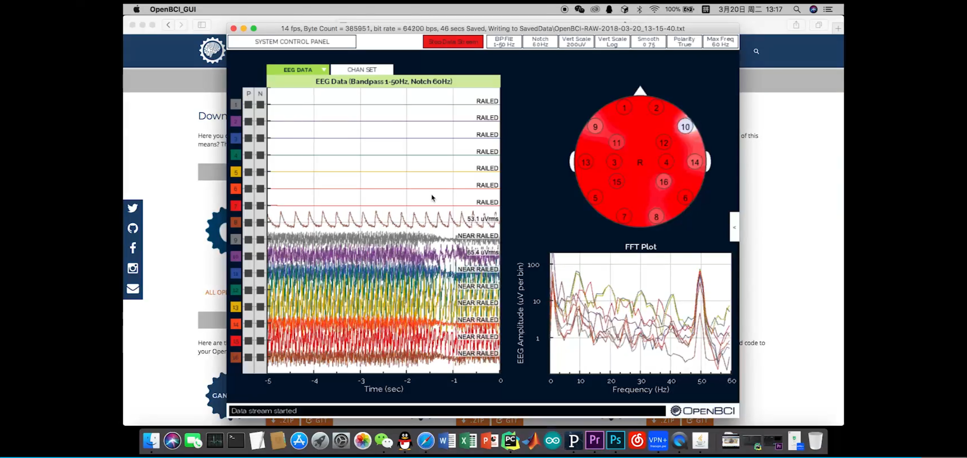Change the Max Freq 60 Hz setting

coord(721,42)
